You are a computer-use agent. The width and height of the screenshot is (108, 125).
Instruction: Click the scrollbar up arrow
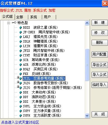tap(87, 23)
